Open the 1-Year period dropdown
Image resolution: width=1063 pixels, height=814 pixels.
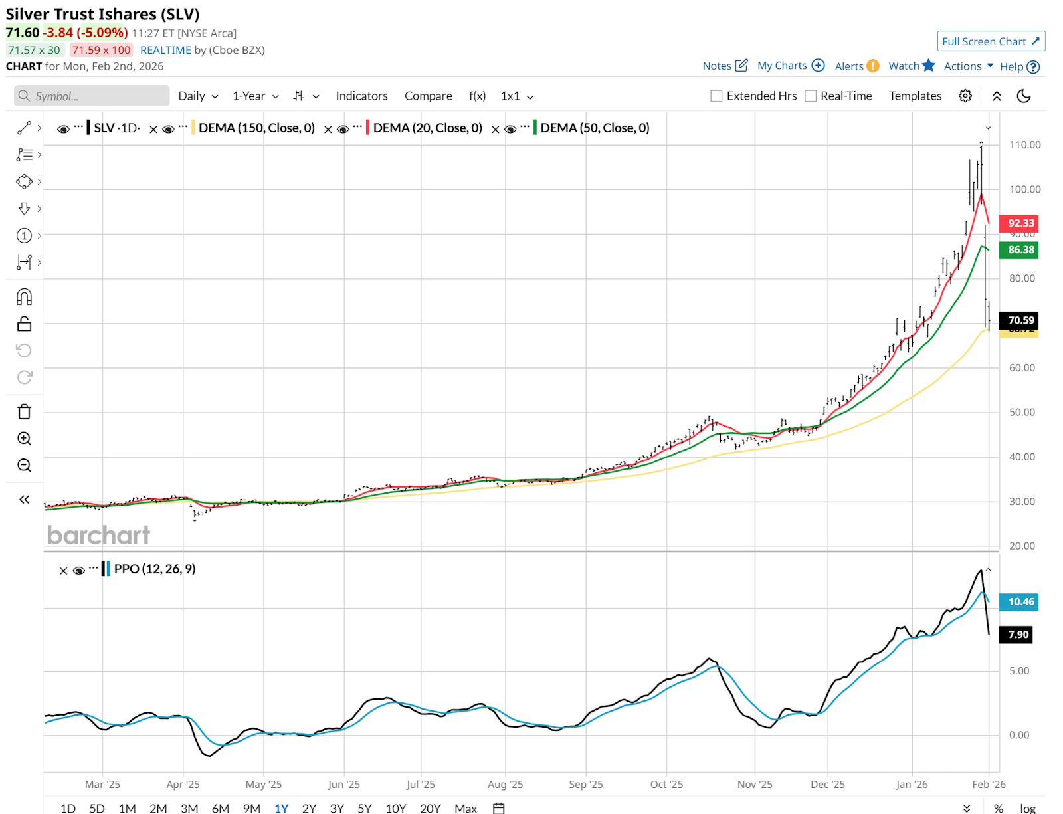point(256,96)
